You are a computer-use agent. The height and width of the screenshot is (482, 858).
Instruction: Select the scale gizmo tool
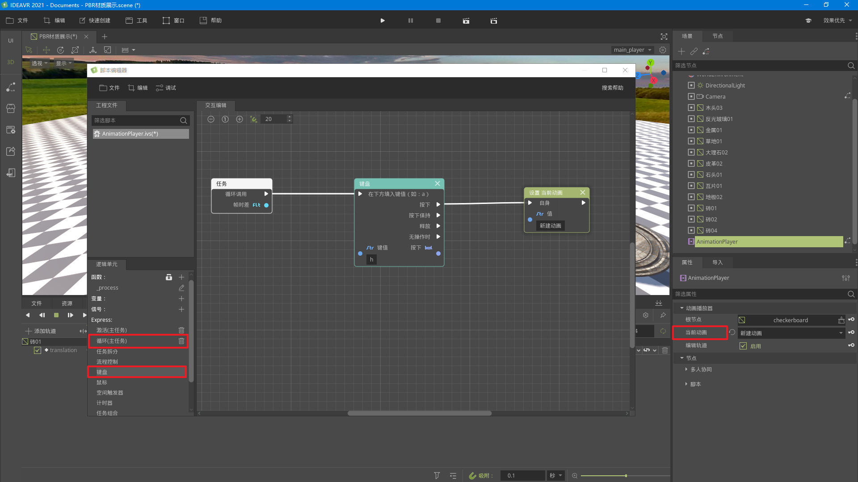point(75,50)
